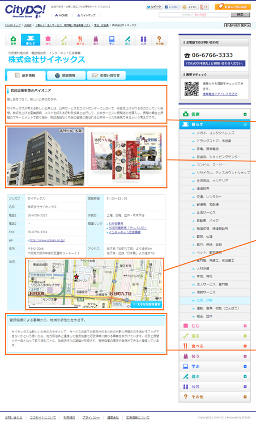Open ドラッグストア sidebar item

point(215,141)
